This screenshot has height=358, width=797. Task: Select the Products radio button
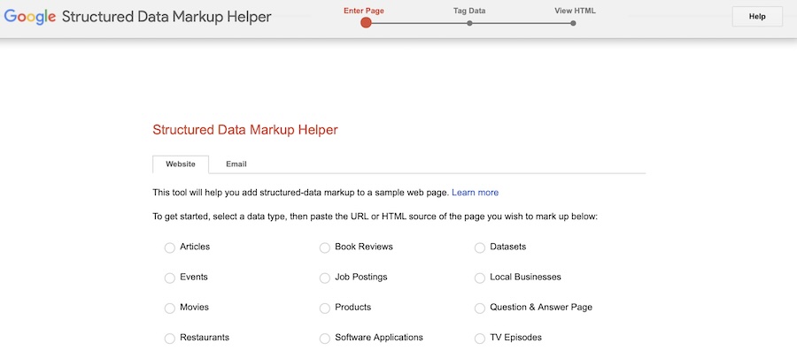click(x=325, y=308)
